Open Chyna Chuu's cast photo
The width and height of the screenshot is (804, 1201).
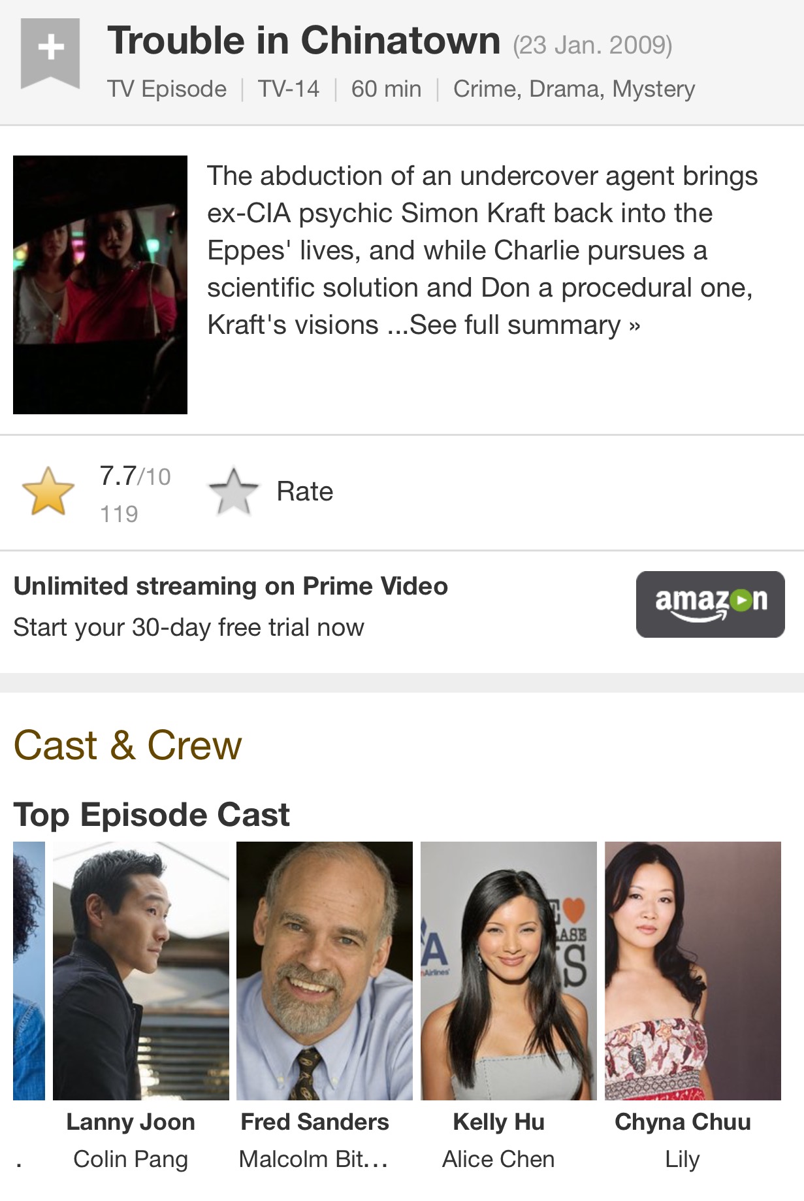(x=692, y=970)
